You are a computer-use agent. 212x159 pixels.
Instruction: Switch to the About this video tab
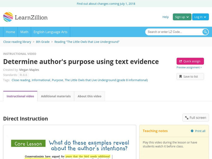coord(90,96)
